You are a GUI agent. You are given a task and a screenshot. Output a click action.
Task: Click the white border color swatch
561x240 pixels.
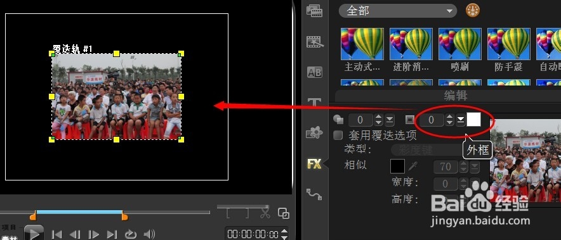[x=473, y=120]
